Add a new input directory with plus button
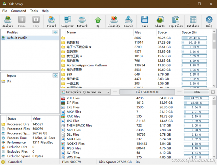The width and height of the screenshot is (217, 165). [55, 76]
